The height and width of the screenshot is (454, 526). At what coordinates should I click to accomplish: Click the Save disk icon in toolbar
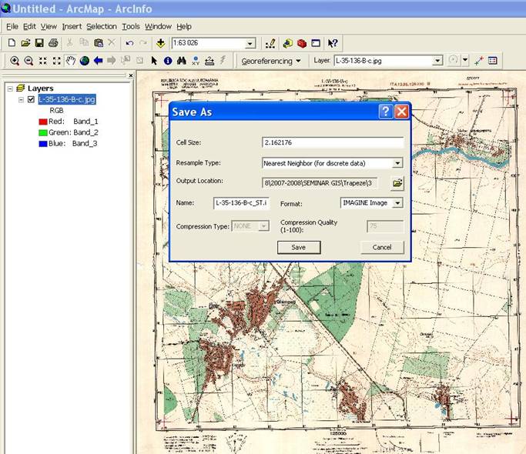tap(39, 43)
